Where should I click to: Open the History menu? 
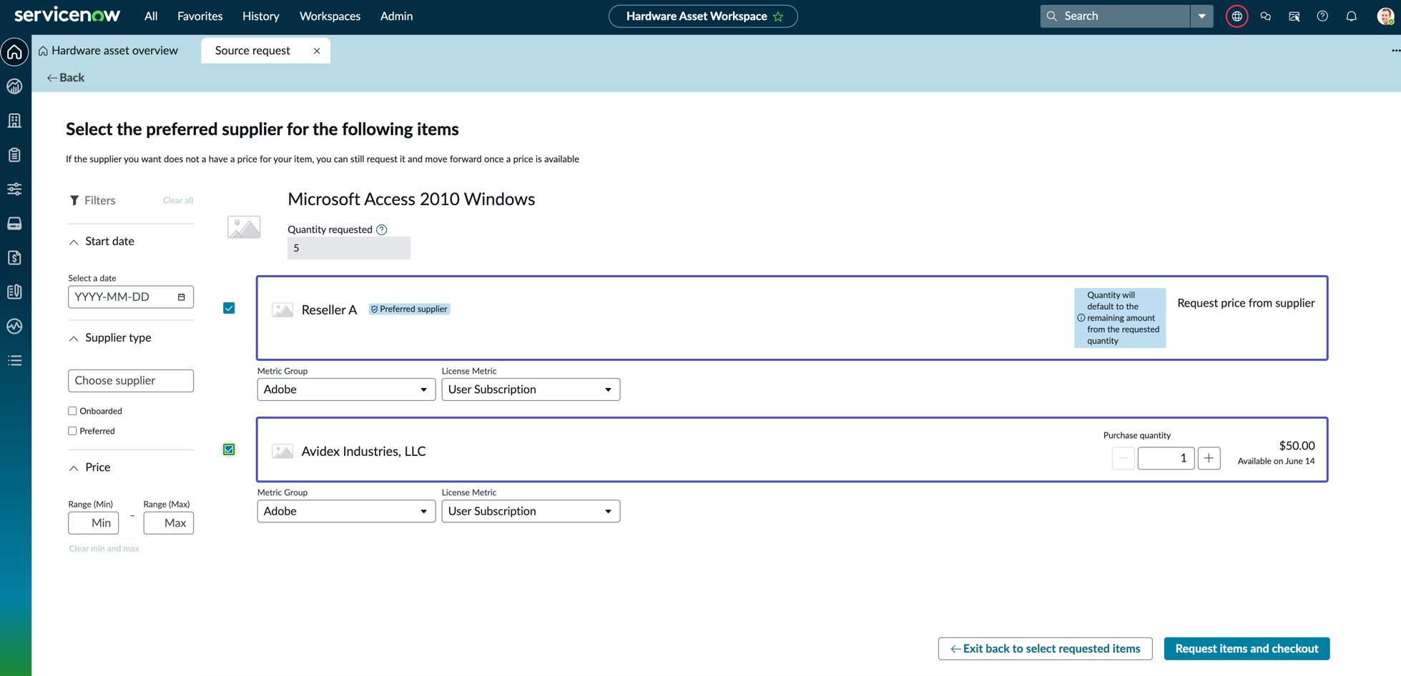261,16
